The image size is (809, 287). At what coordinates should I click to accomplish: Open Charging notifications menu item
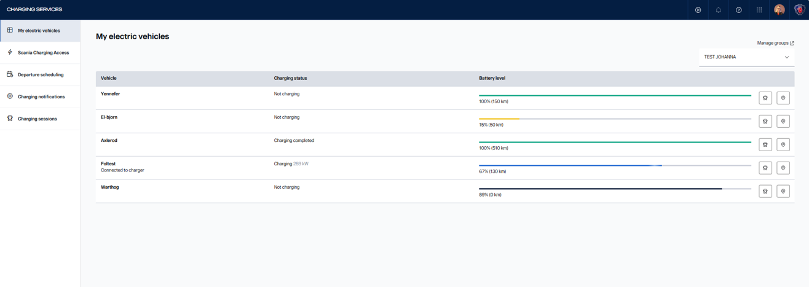(x=40, y=97)
